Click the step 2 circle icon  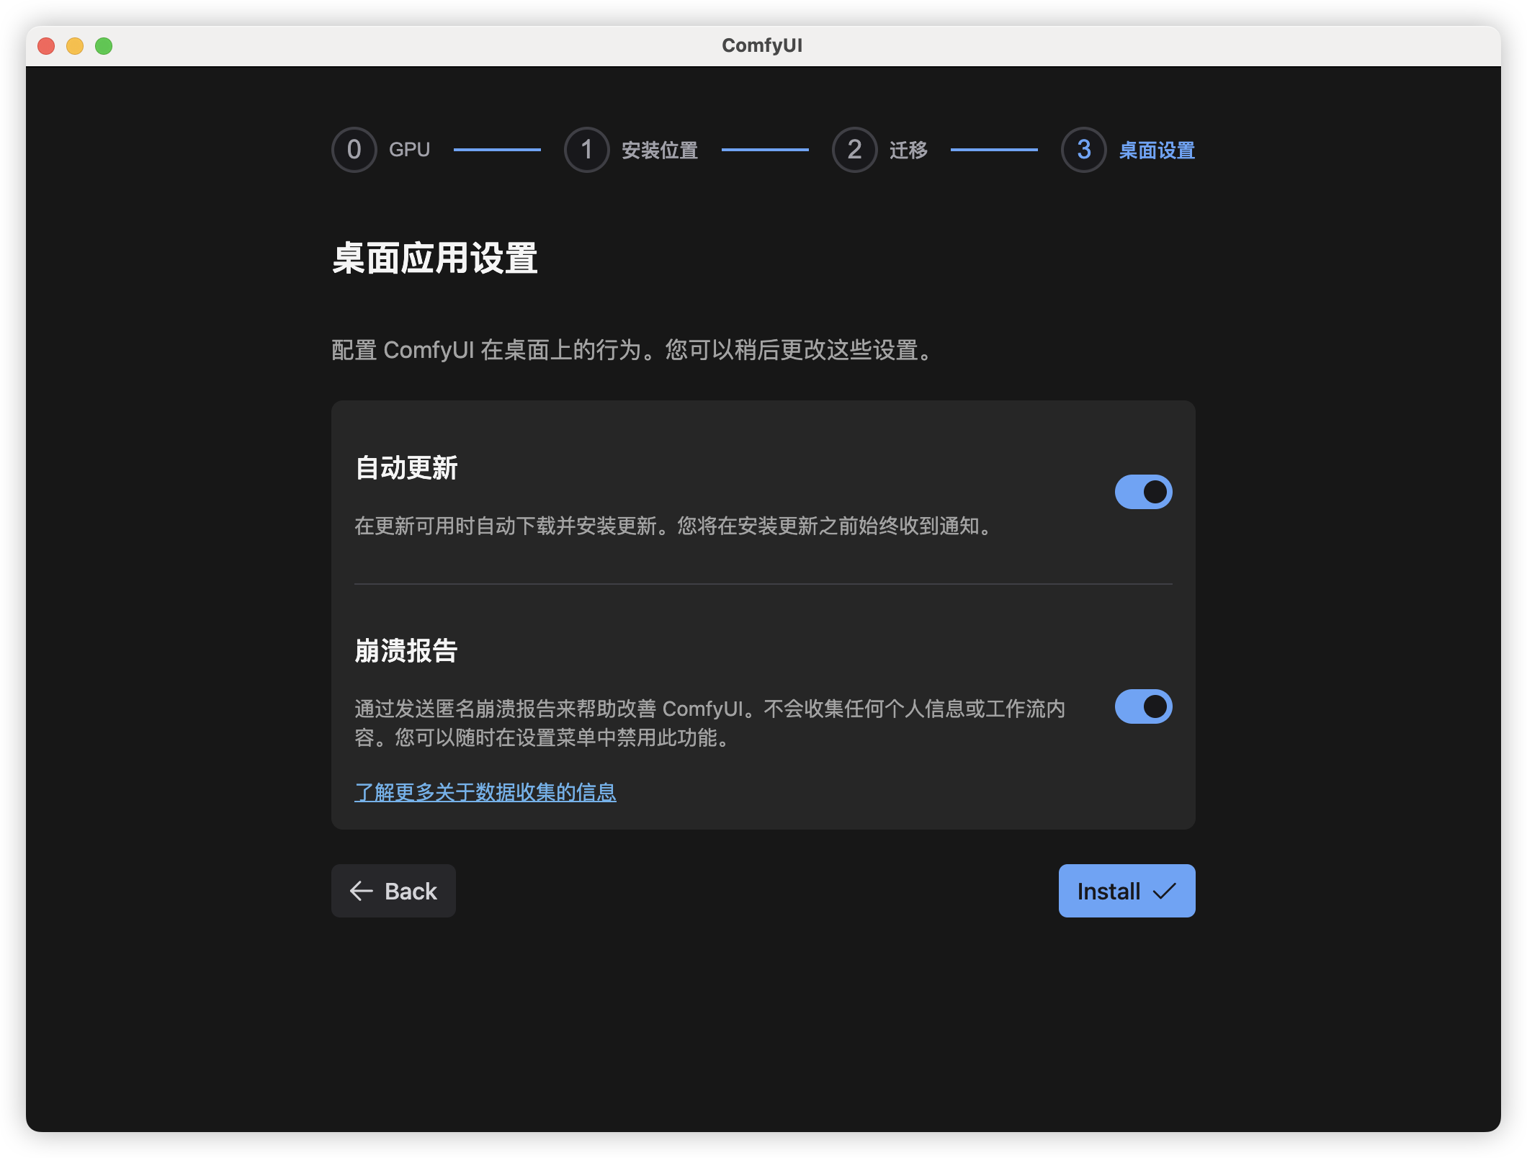pyautogui.click(x=854, y=150)
